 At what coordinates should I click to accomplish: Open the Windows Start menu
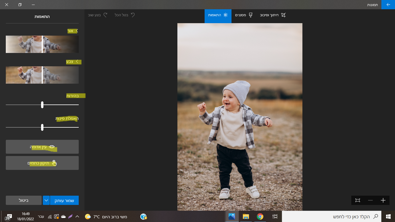pos(388,217)
